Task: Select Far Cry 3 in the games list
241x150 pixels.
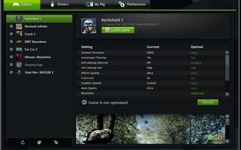Action: coord(39,49)
